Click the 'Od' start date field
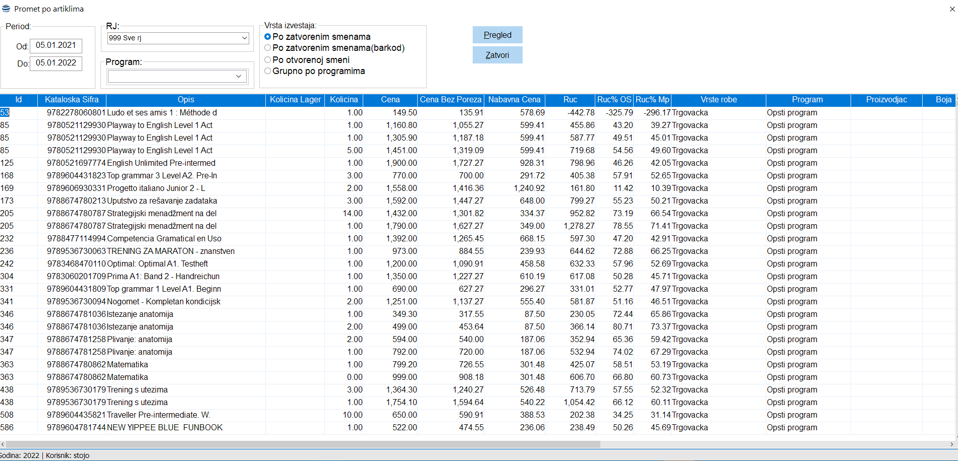958x461 pixels. click(x=56, y=46)
